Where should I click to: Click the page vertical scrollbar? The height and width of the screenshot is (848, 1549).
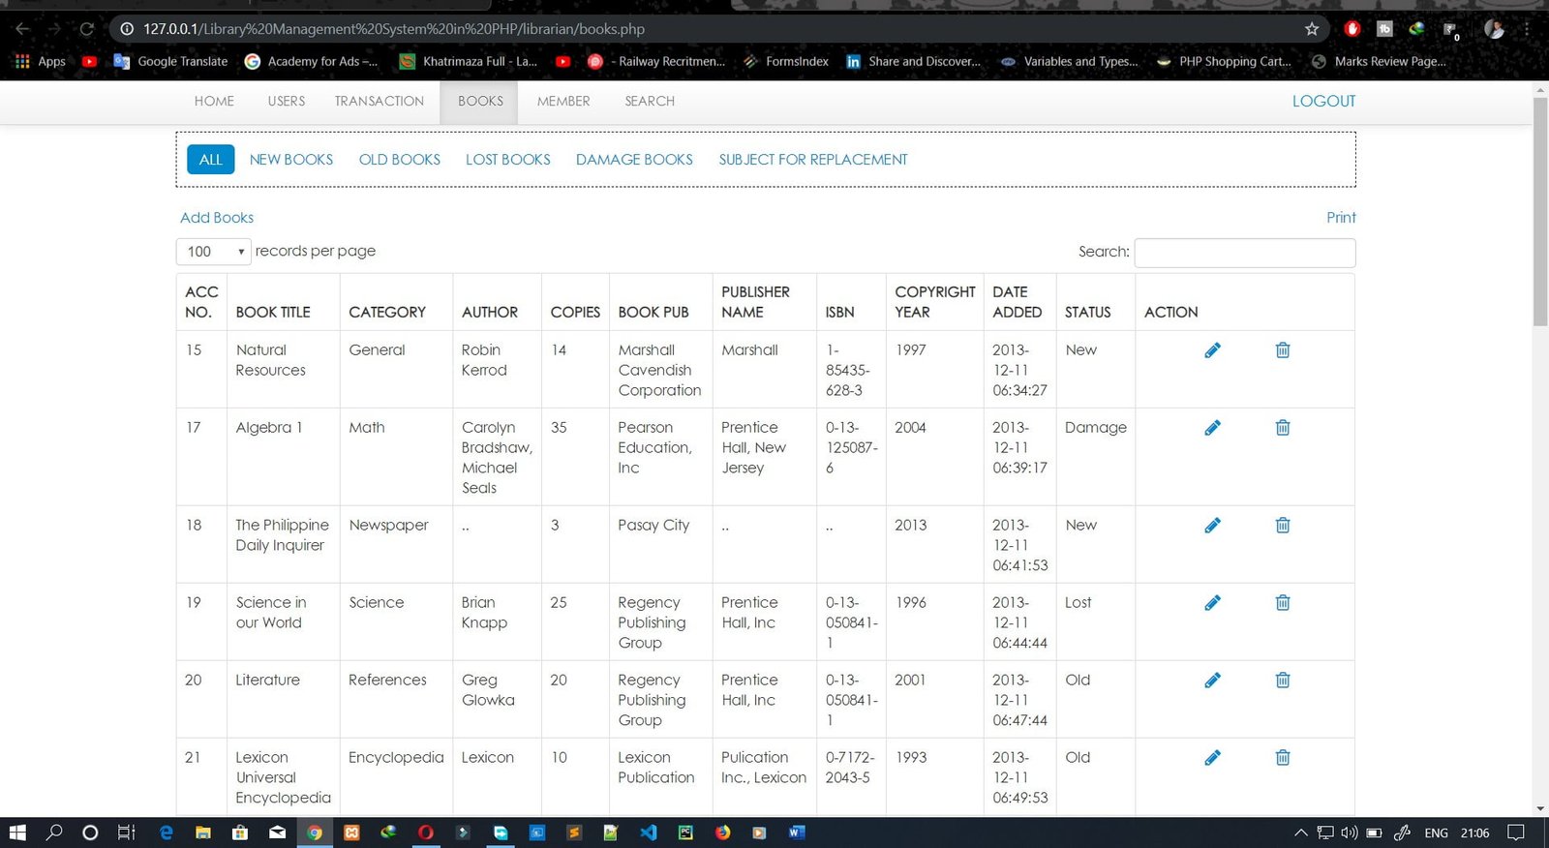pyautogui.click(x=1540, y=213)
